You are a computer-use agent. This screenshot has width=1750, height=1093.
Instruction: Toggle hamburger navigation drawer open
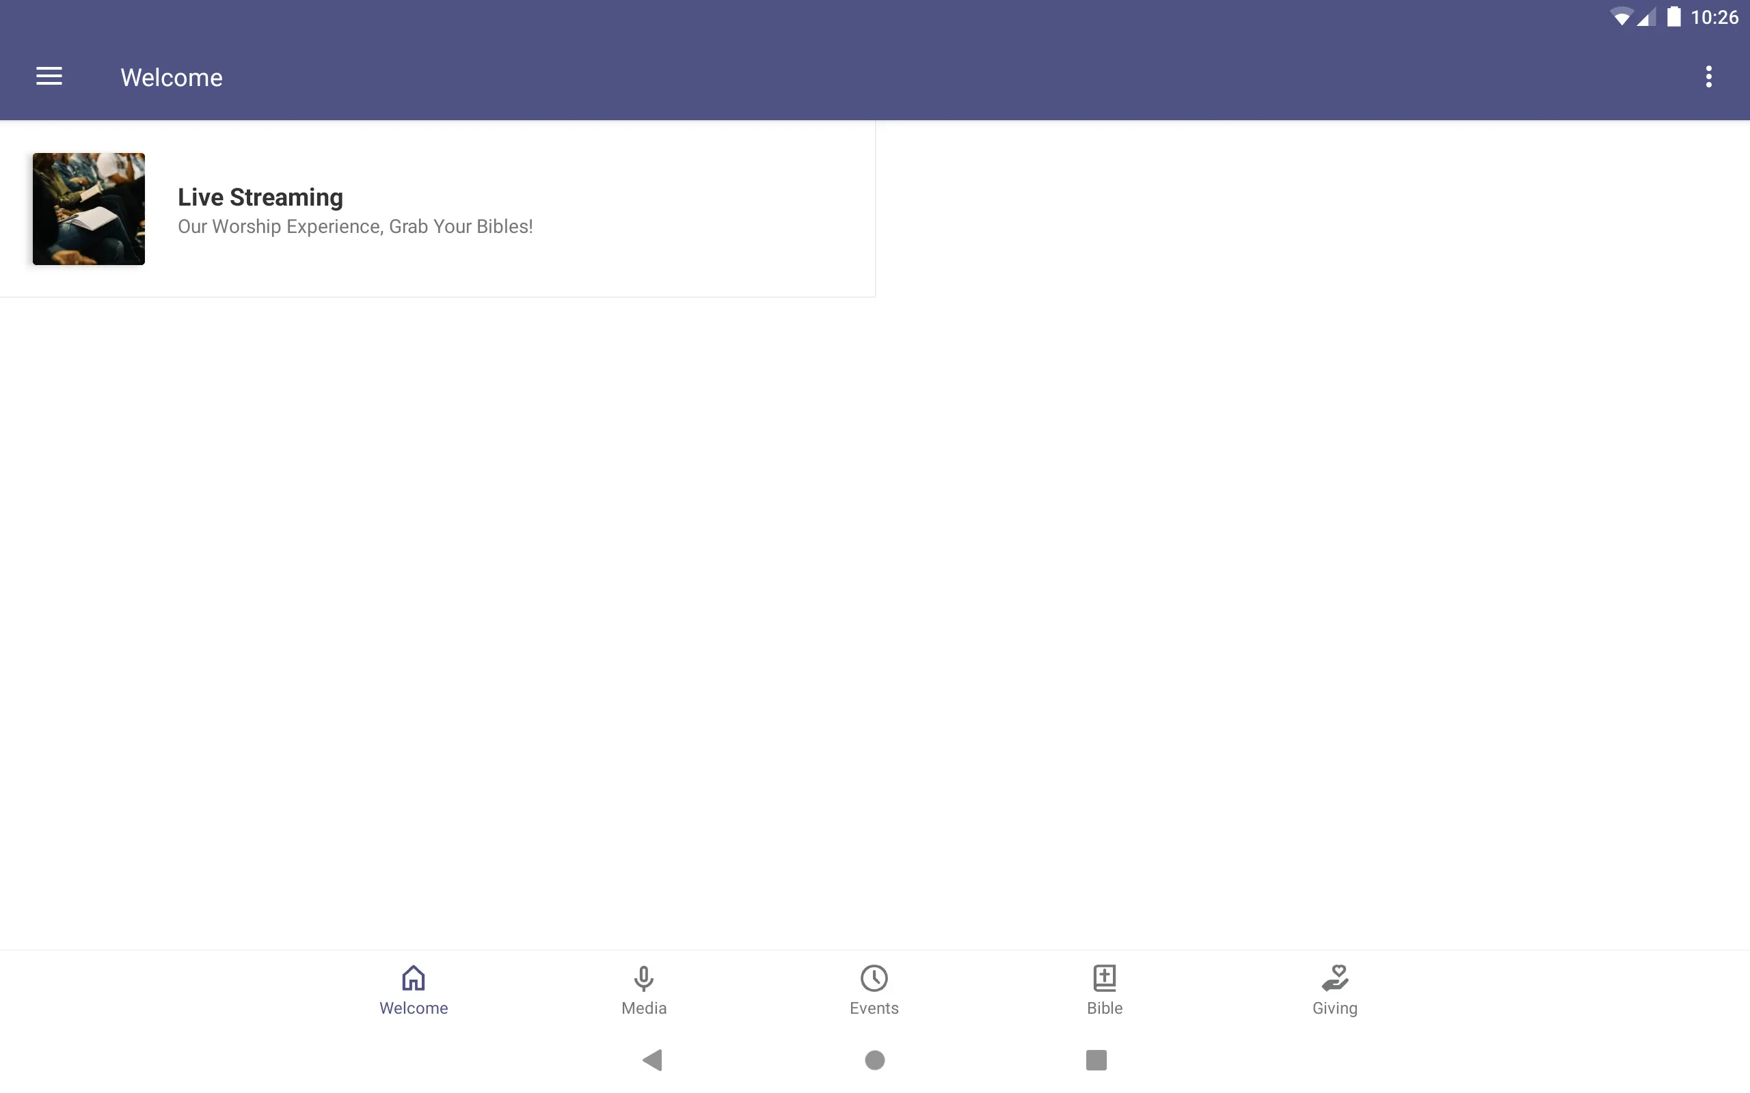click(x=49, y=76)
